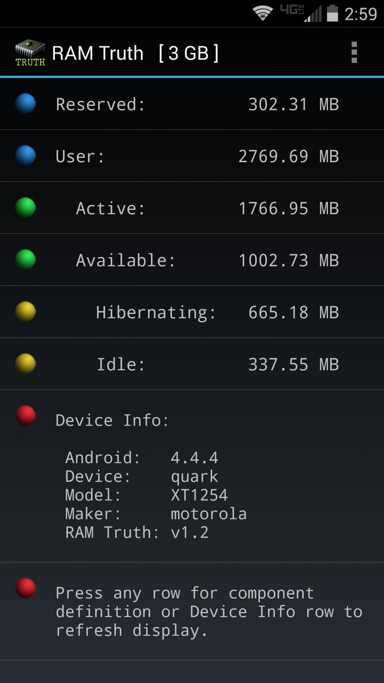Tap the yellow ball beside Hibernating
The width and height of the screenshot is (384, 683).
click(x=26, y=311)
